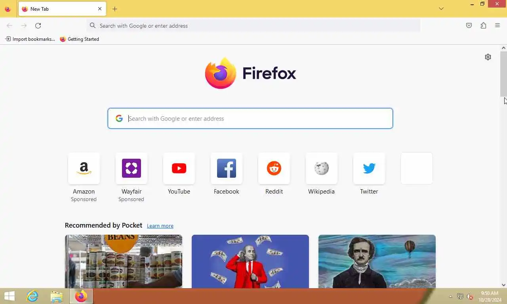
Task: Click the large Firefox logo
Action: 250,73
